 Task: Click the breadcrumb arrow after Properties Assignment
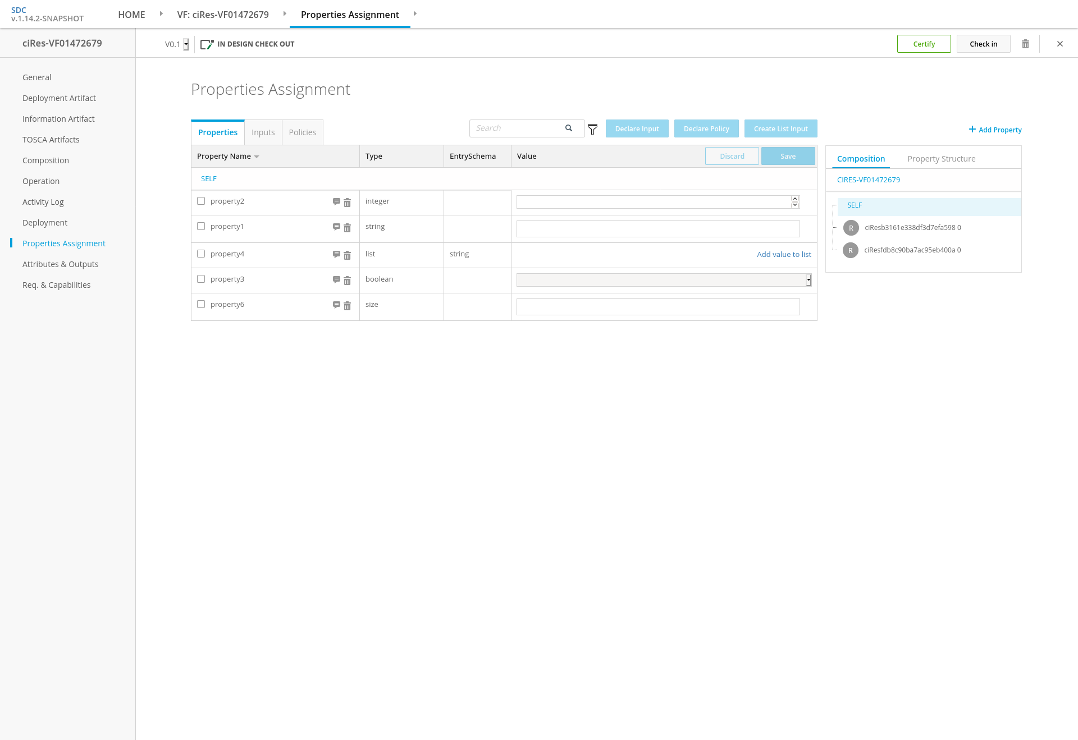click(415, 13)
